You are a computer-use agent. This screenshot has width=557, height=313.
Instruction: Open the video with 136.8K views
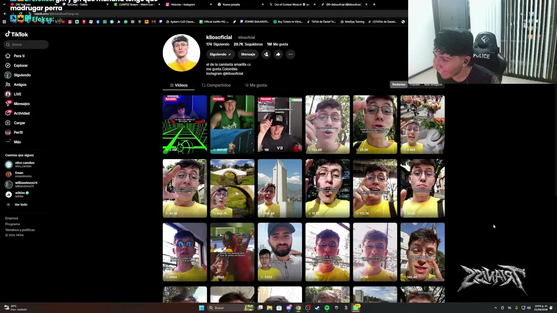tap(328, 125)
